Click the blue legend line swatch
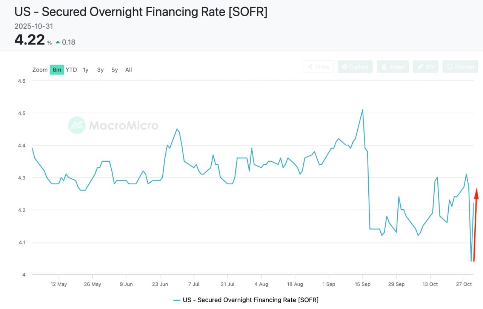 [x=177, y=300]
